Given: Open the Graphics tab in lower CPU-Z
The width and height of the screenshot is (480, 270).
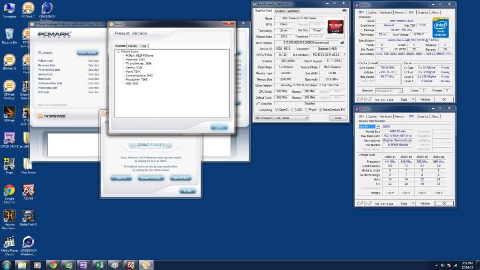Looking at the screenshot, I should [x=423, y=117].
